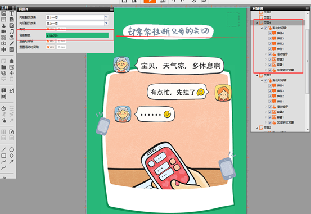Open the second page-flip effect dropdown
The image size is (311, 214).
click(106, 23)
